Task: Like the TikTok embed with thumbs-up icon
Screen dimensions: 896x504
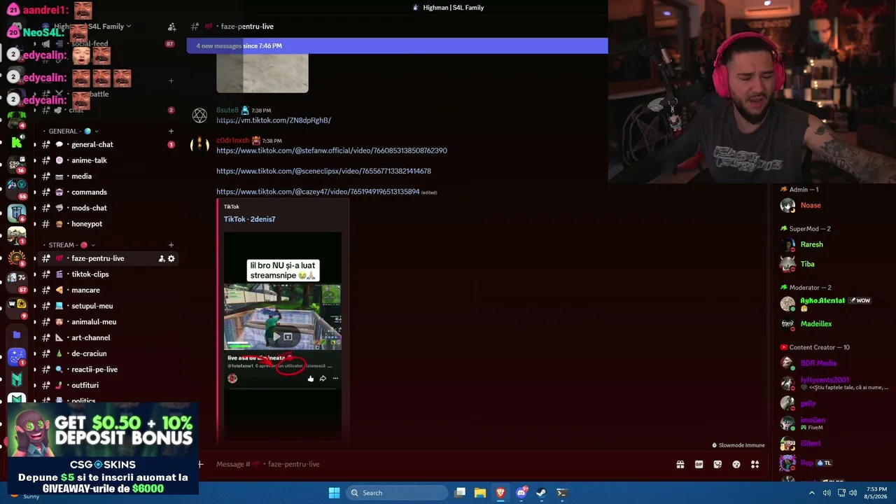Action: coord(311,379)
